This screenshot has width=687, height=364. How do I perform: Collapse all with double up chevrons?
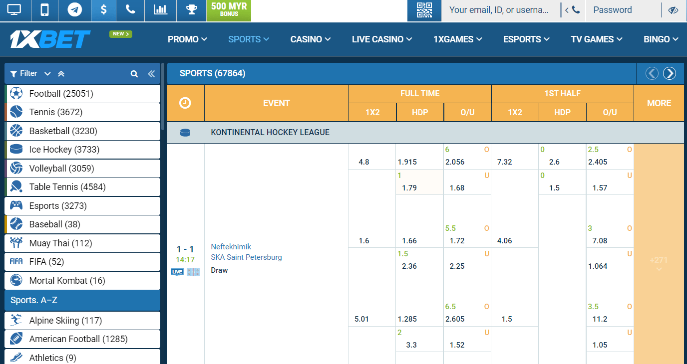click(x=61, y=74)
